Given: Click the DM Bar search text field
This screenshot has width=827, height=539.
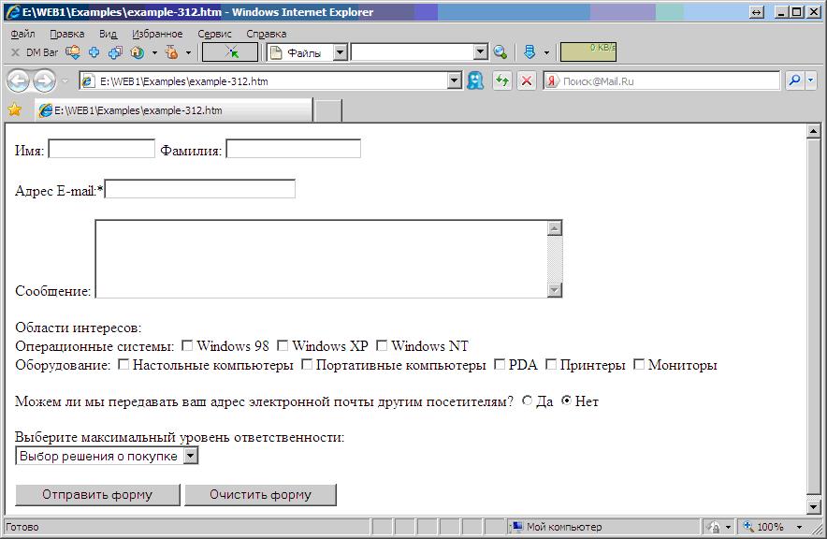Looking at the screenshot, I should [x=413, y=52].
